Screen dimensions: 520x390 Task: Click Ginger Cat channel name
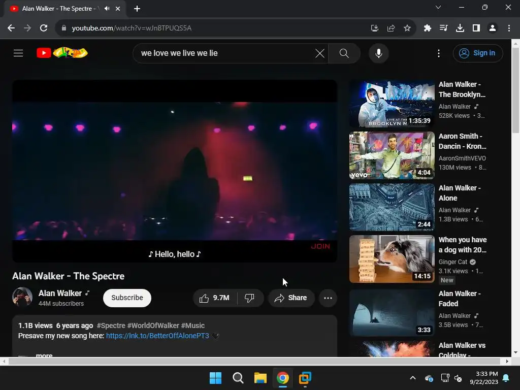(x=452, y=262)
